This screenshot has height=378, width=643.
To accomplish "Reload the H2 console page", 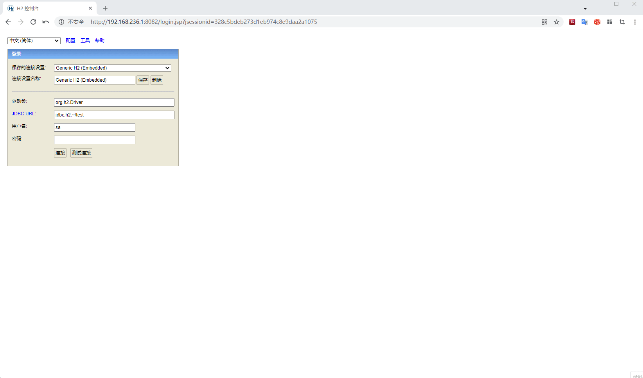I will coord(33,22).
